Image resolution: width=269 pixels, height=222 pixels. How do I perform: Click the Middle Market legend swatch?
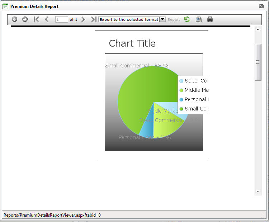[181, 90]
